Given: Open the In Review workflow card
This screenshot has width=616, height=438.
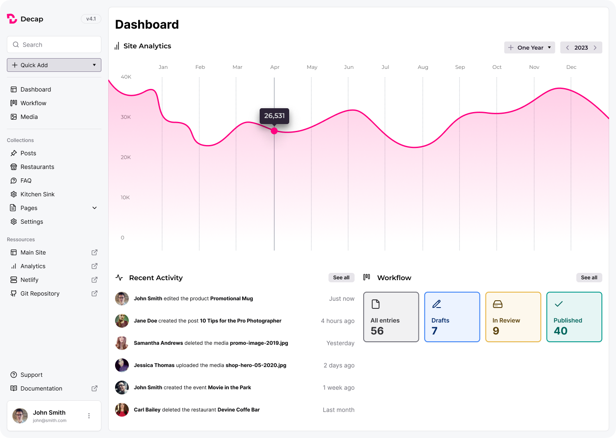Looking at the screenshot, I should (513, 317).
